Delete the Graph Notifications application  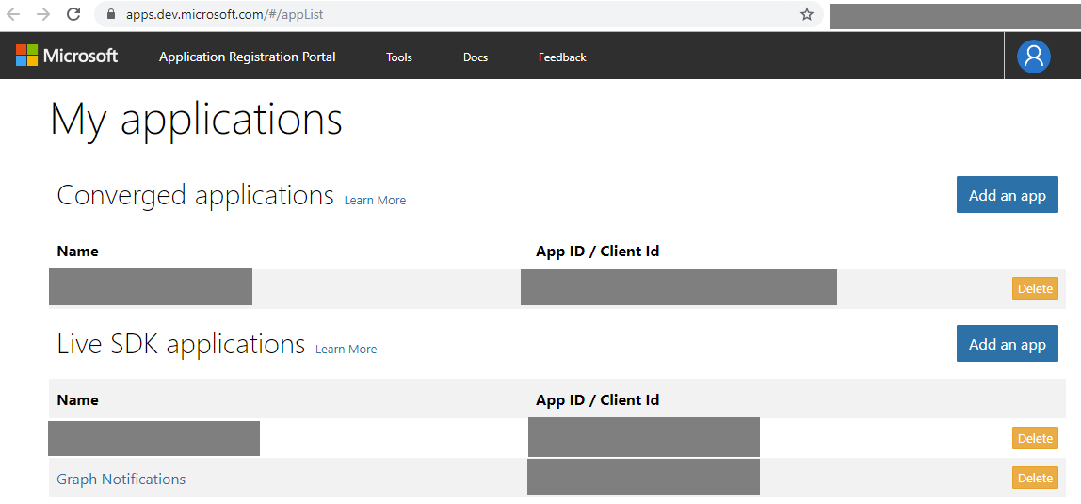pos(1035,478)
